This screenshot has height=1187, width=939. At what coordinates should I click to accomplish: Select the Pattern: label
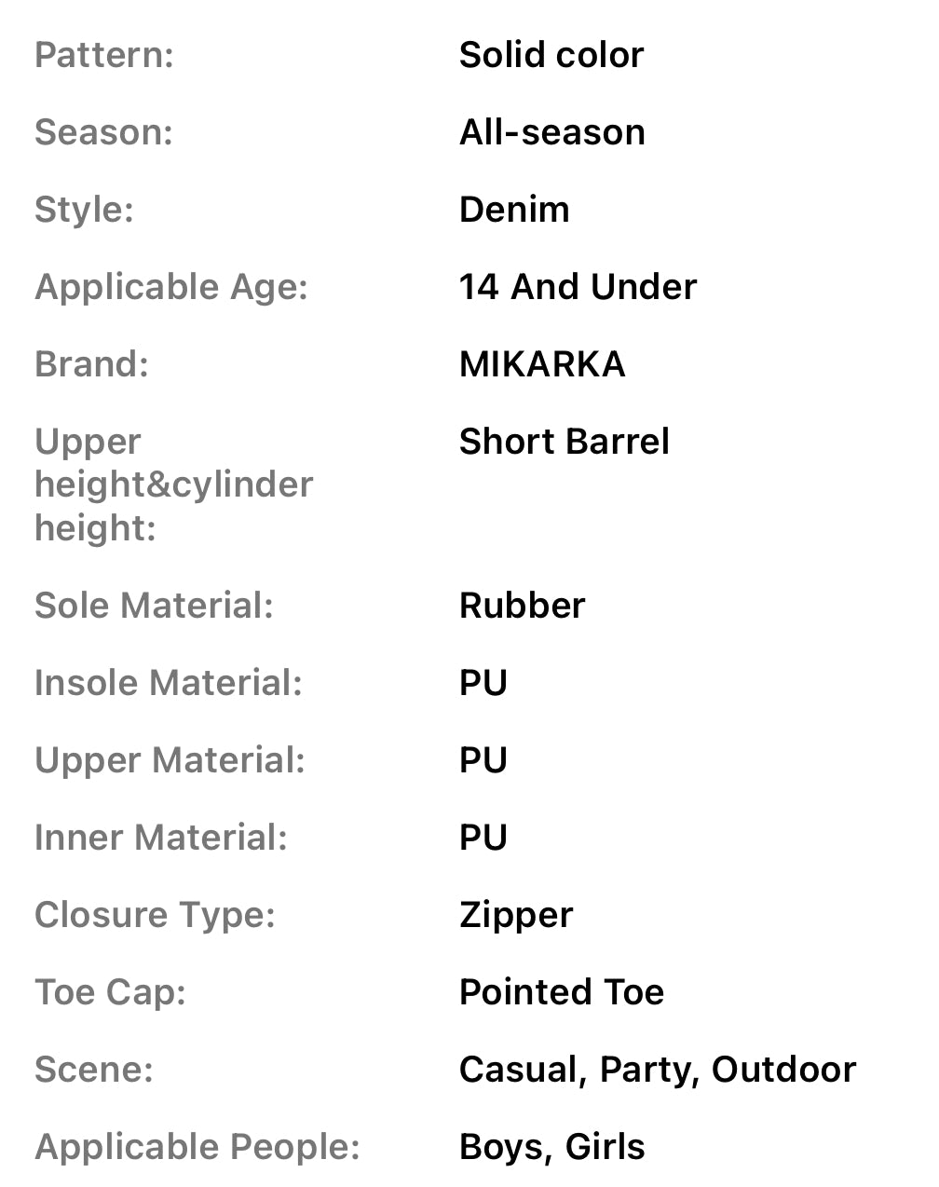(104, 55)
